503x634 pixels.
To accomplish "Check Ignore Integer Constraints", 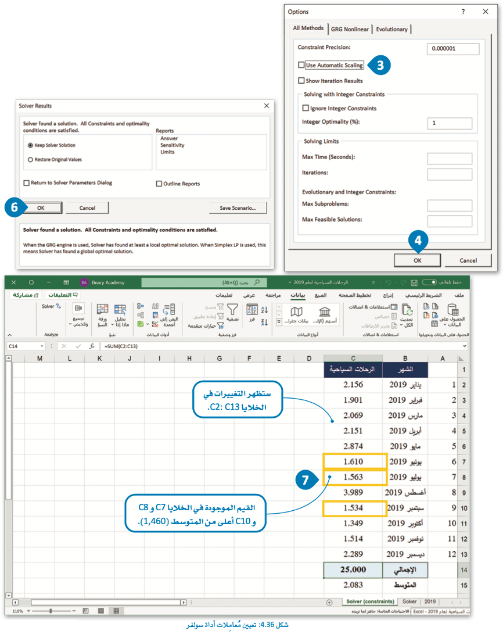I will coord(306,108).
